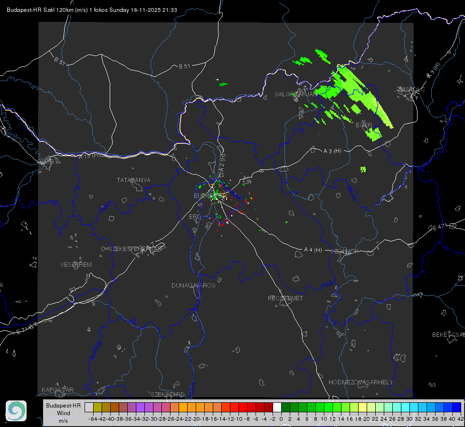This screenshot has height=427, width=465.
Task: Click the SZEKSZÁRD city label
Action: [x=168, y=394]
